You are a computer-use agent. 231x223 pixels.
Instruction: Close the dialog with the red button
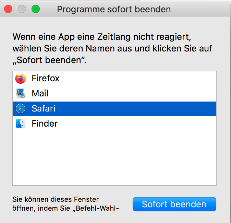click(x=8, y=9)
